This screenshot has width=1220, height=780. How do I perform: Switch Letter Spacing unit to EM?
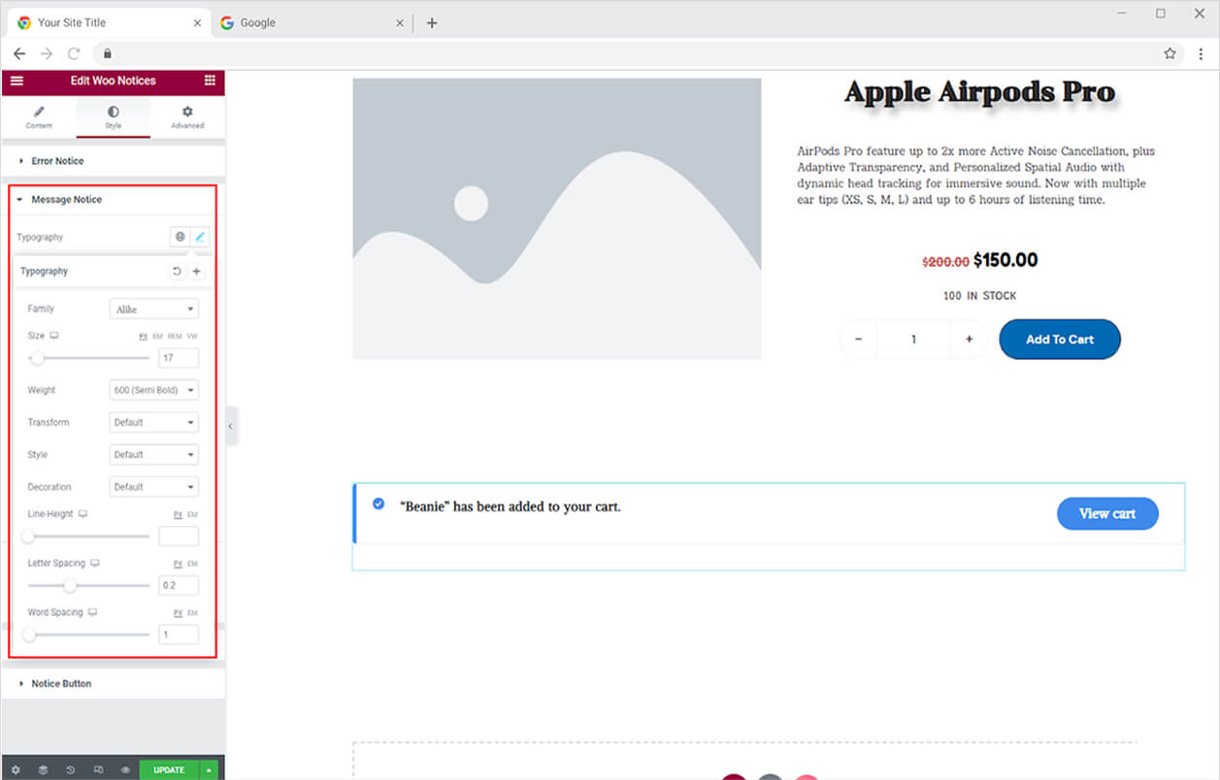[x=192, y=564]
